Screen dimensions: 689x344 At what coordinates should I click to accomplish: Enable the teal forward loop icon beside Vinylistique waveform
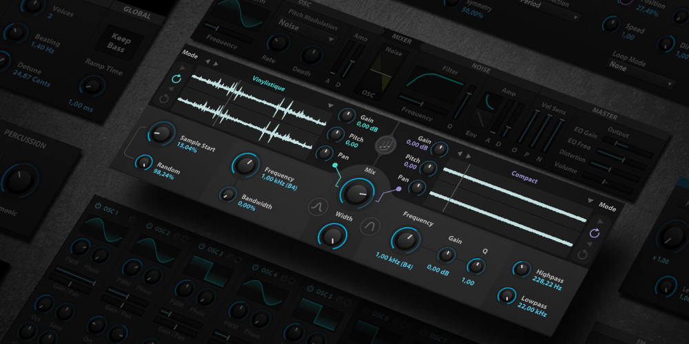pos(176,79)
